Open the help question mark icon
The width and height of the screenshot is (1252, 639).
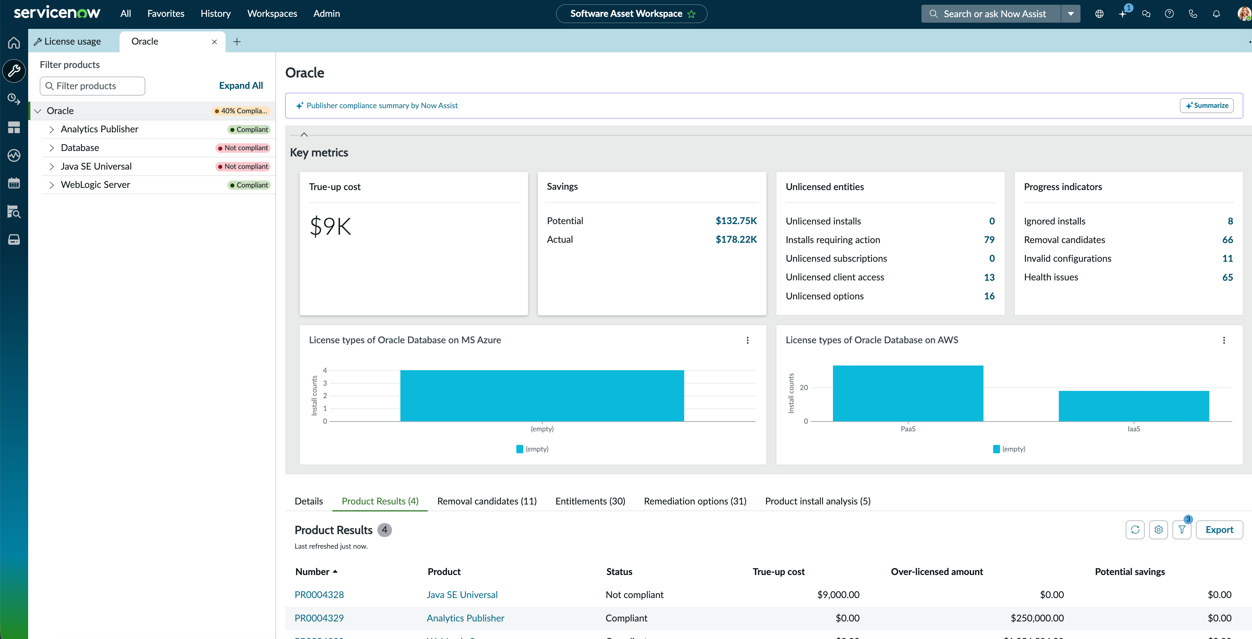[x=1169, y=14]
